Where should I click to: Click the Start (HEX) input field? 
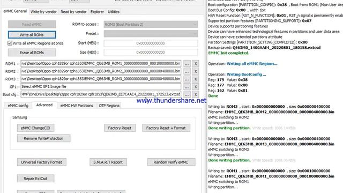pos(151,43)
